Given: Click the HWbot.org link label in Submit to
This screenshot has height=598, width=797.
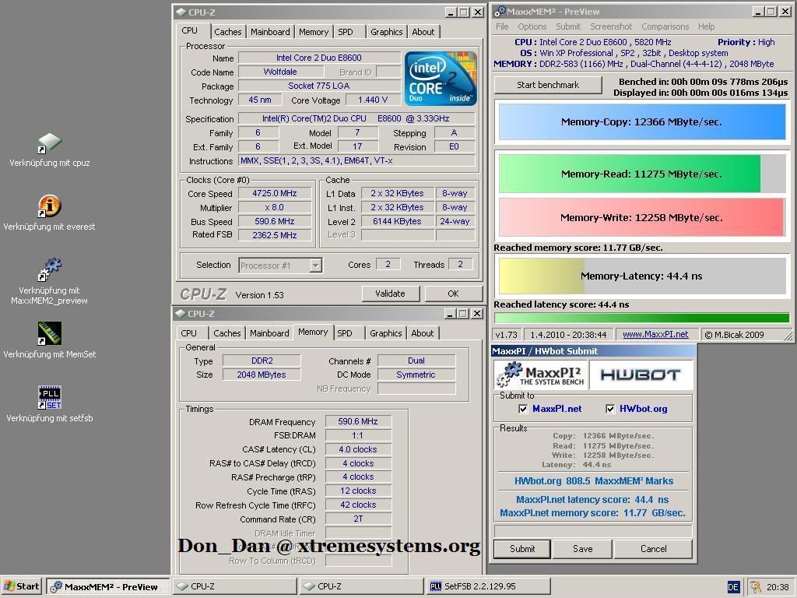Looking at the screenshot, I should [644, 409].
